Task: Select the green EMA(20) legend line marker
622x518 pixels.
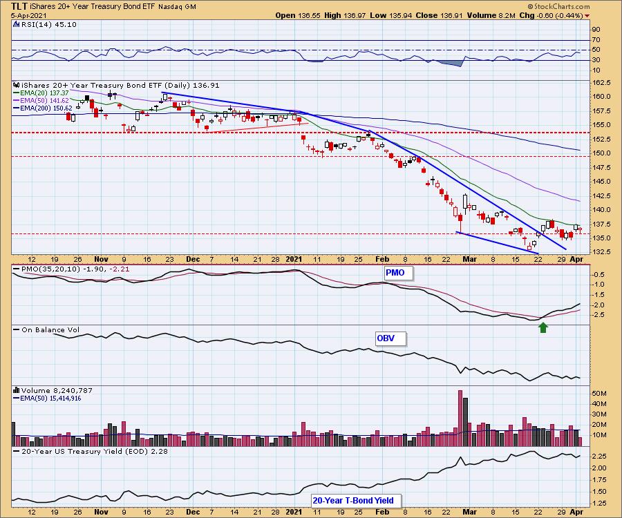Action: [x=17, y=93]
